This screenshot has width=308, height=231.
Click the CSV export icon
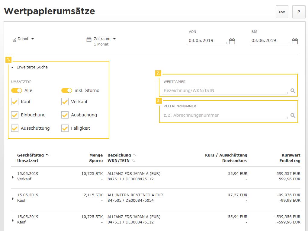282,12
